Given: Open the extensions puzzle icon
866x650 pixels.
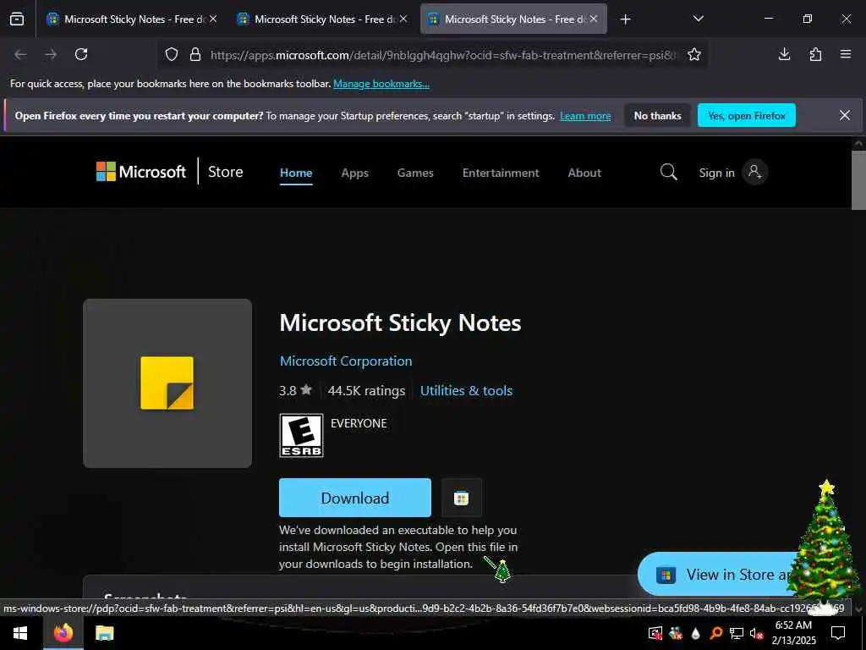Looking at the screenshot, I should [x=815, y=54].
